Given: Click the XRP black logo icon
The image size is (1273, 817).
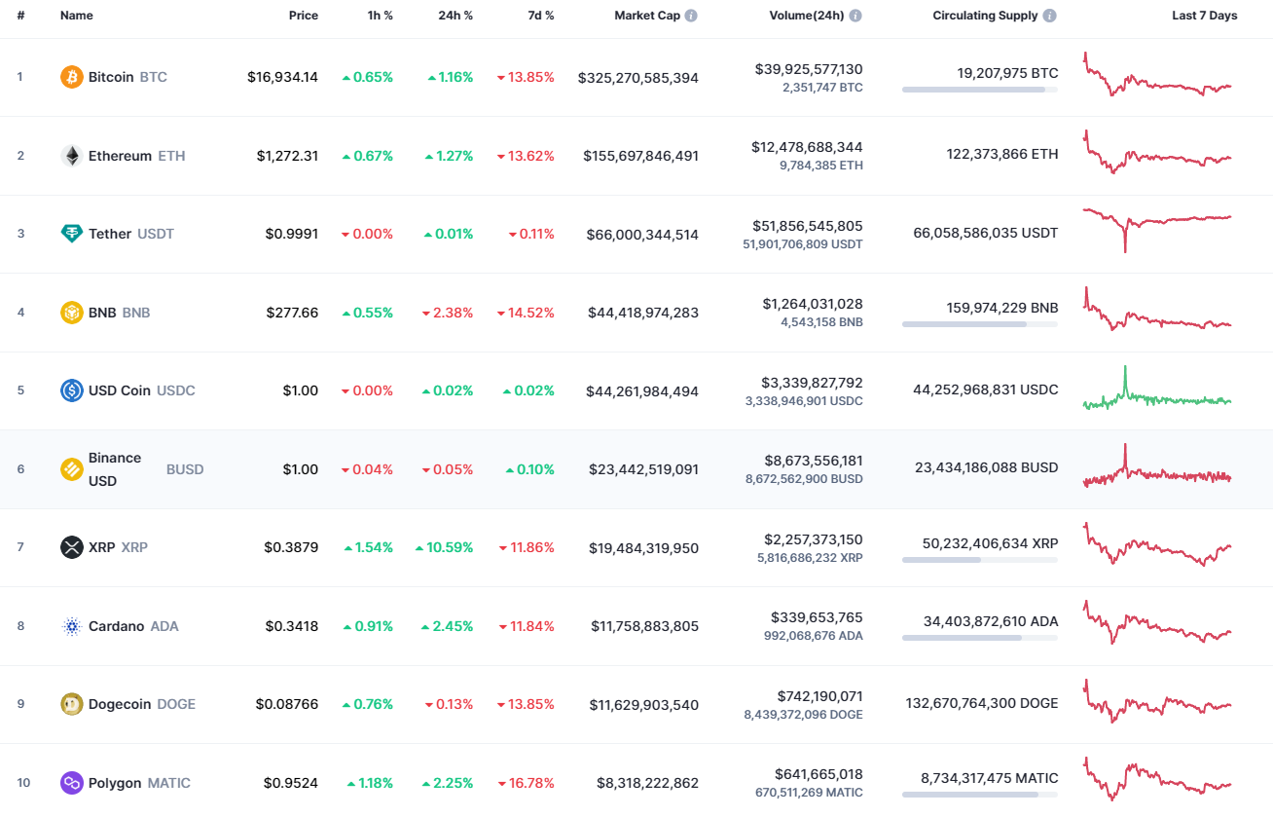Looking at the screenshot, I should (x=72, y=547).
